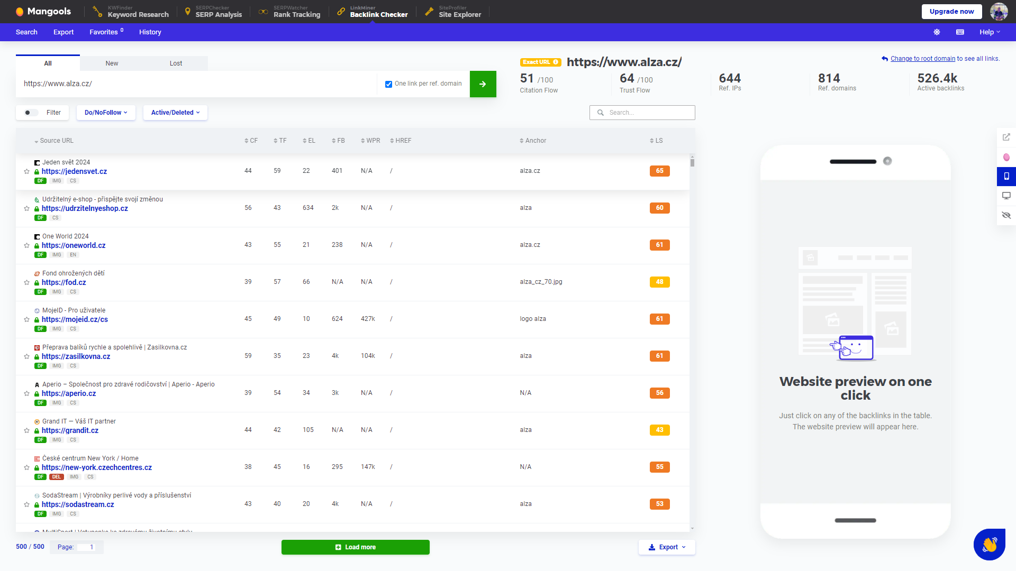Open the https://new-york.czechcentres.cz link

[x=97, y=467]
